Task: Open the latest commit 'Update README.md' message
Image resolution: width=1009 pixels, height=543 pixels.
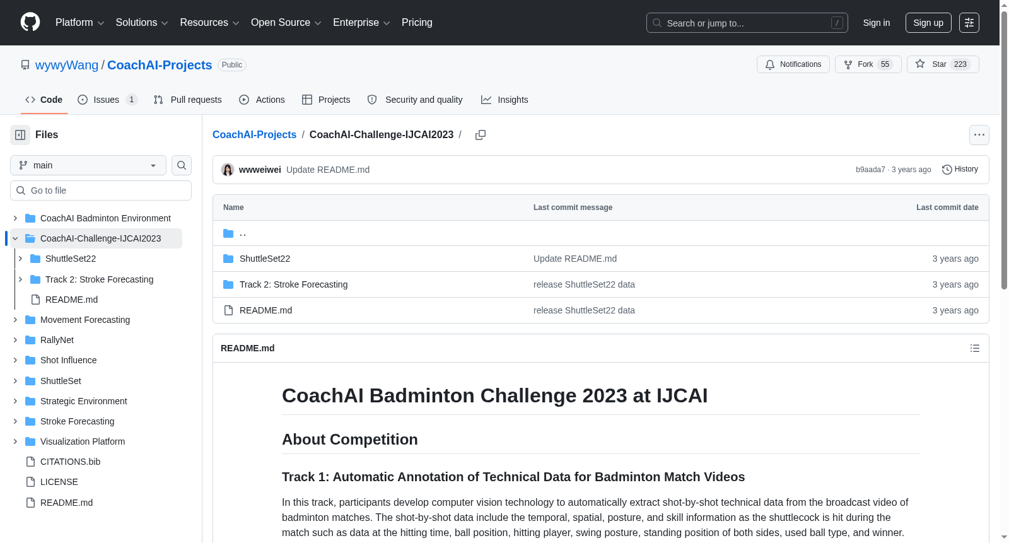Action: (x=328, y=170)
